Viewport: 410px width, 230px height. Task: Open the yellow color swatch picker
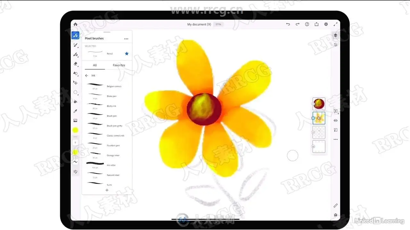(x=75, y=130)
